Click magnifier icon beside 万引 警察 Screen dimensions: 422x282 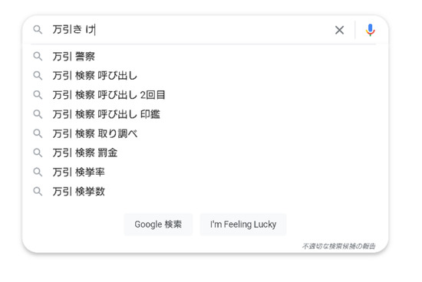pos(38,57)
